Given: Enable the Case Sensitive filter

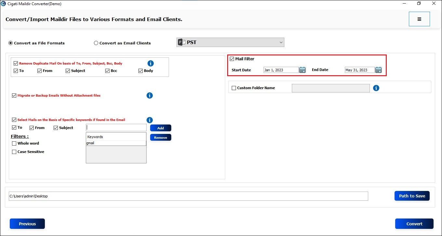Looking at the screenshot, I should (x=14, y=152).
